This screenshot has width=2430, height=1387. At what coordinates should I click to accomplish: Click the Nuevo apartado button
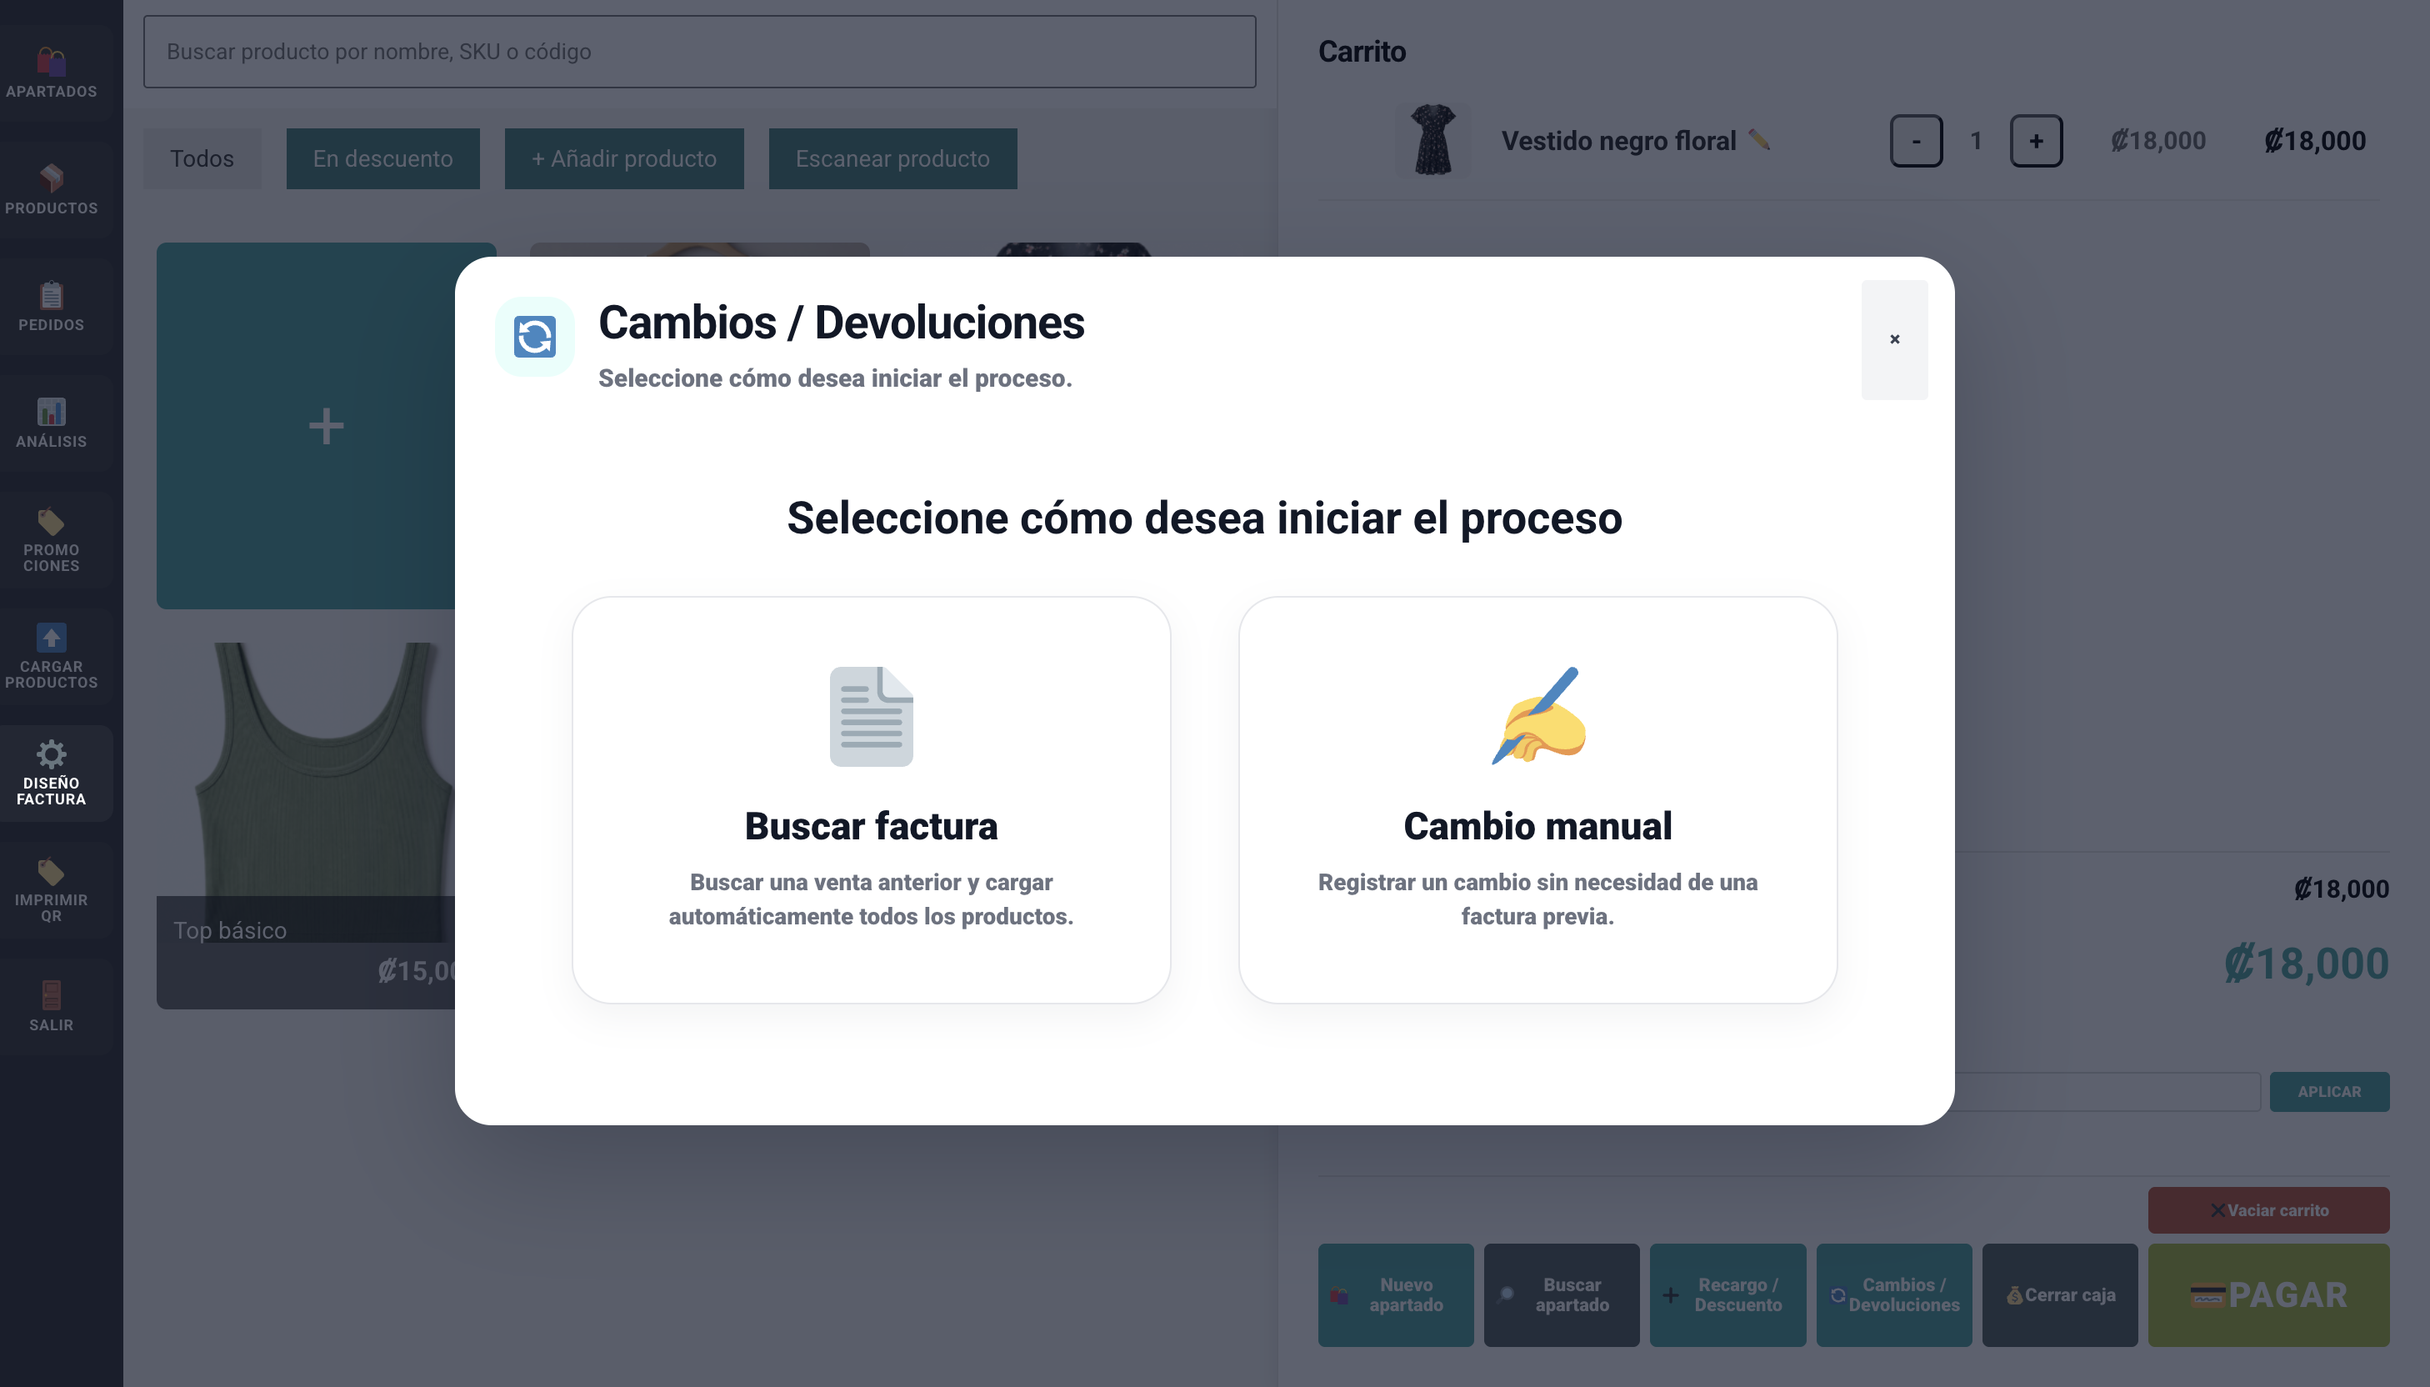(x=1396, y=1294)
